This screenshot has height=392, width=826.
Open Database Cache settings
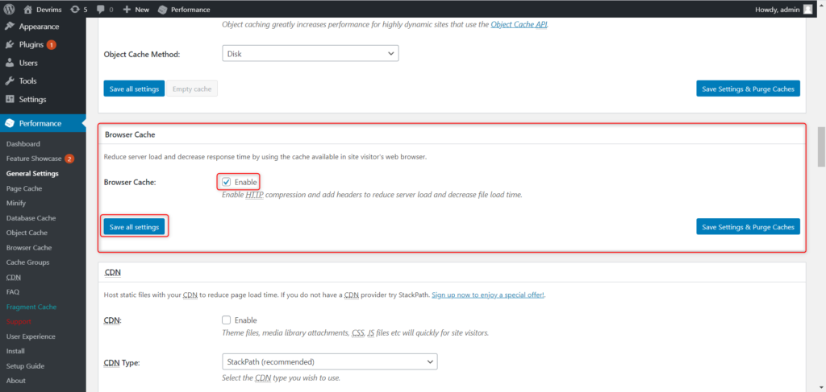click(x=31, y=217)
